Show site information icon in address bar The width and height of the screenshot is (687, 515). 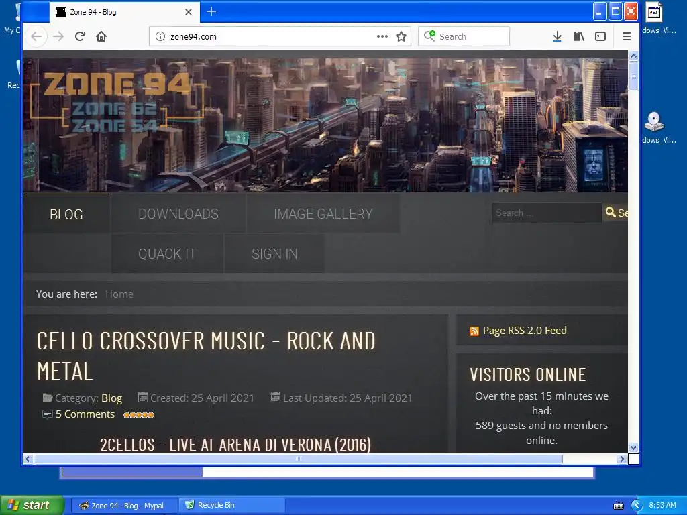tap(160, 36)
